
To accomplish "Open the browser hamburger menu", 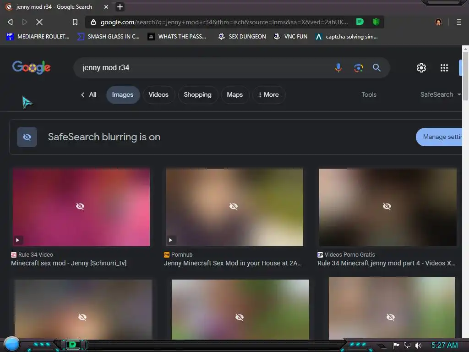I will (459, 22).
